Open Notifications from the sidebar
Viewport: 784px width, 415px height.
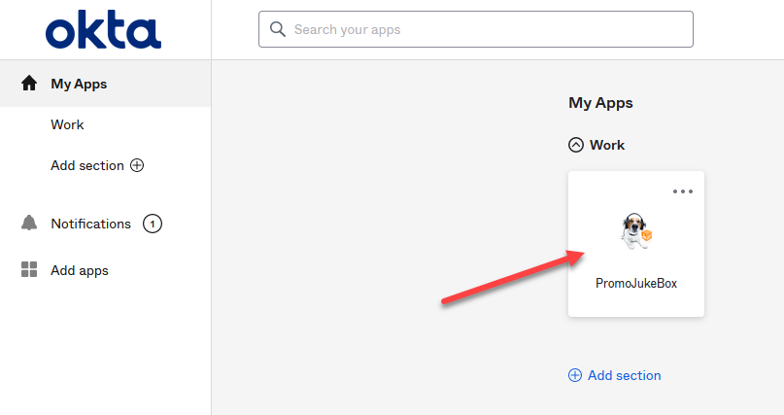pos(90,224)
